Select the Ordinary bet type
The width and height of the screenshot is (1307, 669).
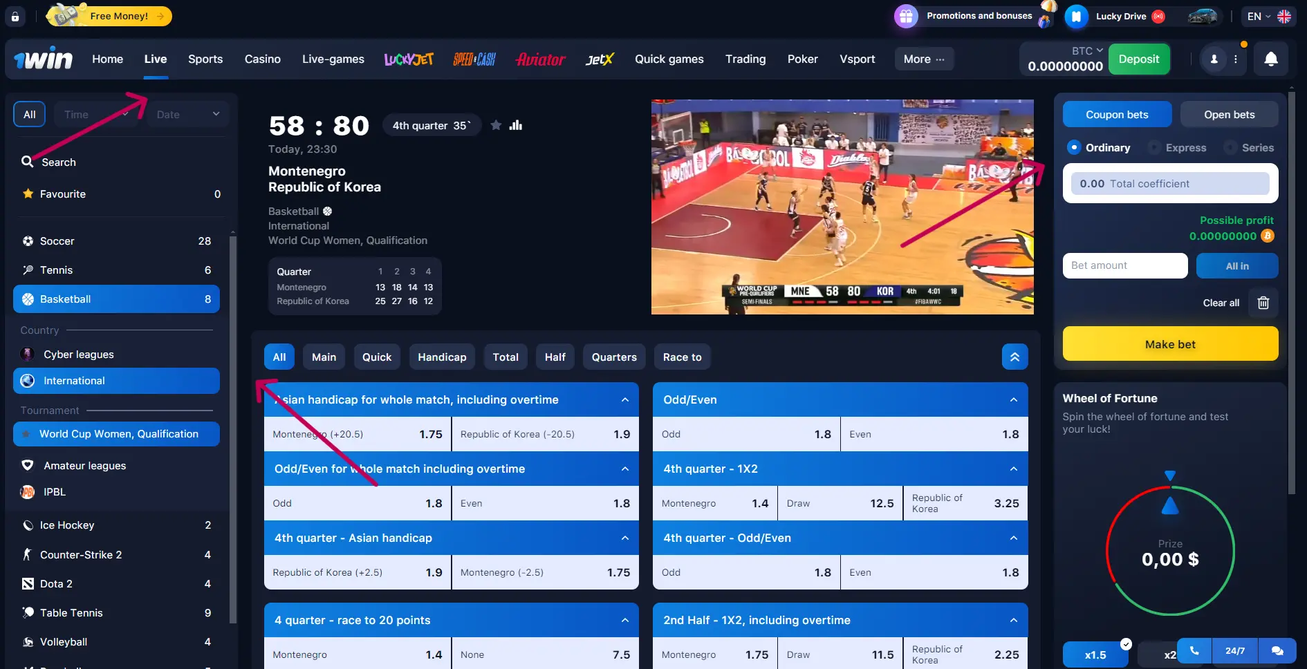[x=1099, y=147]
